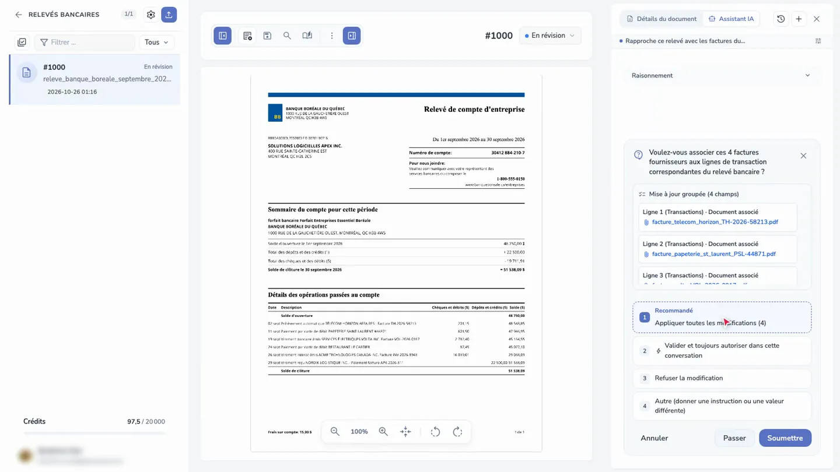Open the Tous filter dropdown
This screenshot has height=472, width=840.
156,42
